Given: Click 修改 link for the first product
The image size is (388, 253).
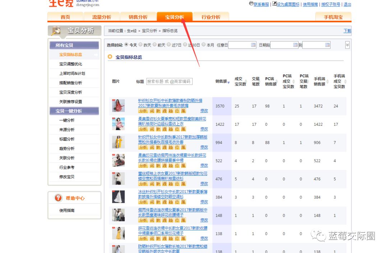Looking at the screenshot, I should pos(204,111).
